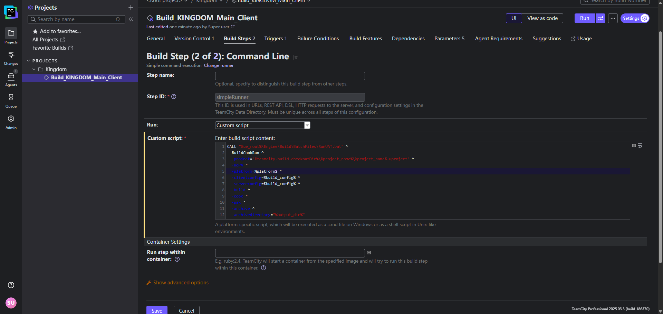Open the build step runner dropdown arrow
663x314 pixels.
[296, 58]
